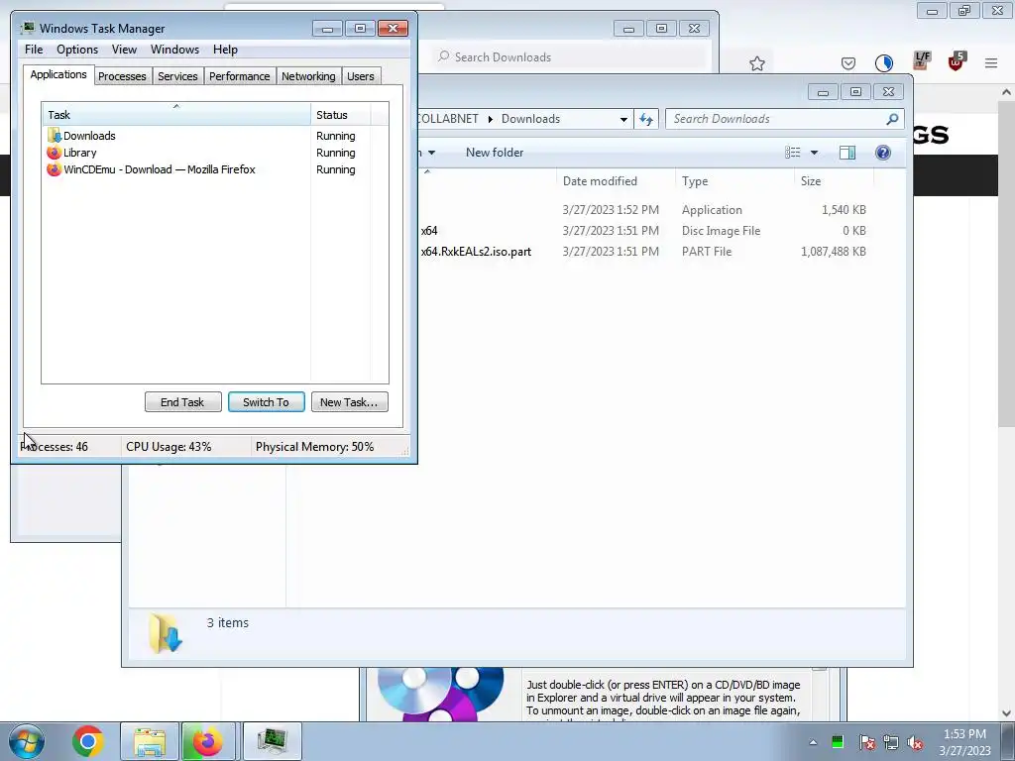Select the Application file row of 1,540 KB
The width and height of the screenshot is (1015, 761).
644,210
